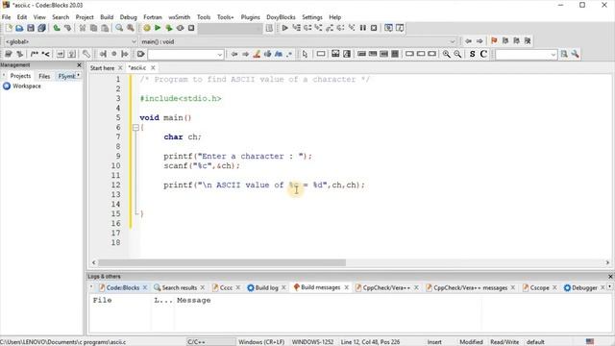Click the Jump back arrow icon
The height and width of the screenshot is (346, 615).
pos(468,40)
